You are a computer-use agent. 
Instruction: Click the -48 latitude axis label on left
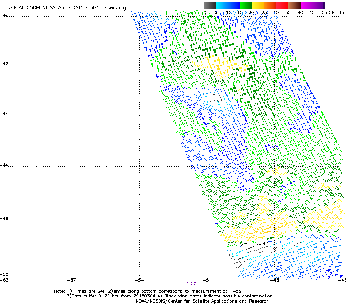tap(4, 218)
